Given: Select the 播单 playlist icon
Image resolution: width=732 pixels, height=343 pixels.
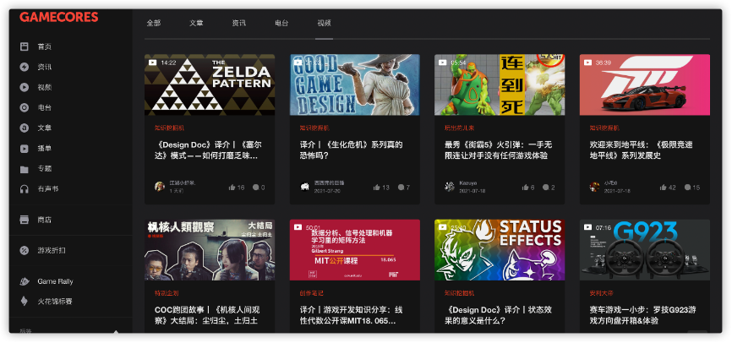Looking at the screenshot, I should pyautogui.click(x=25, y=149).
